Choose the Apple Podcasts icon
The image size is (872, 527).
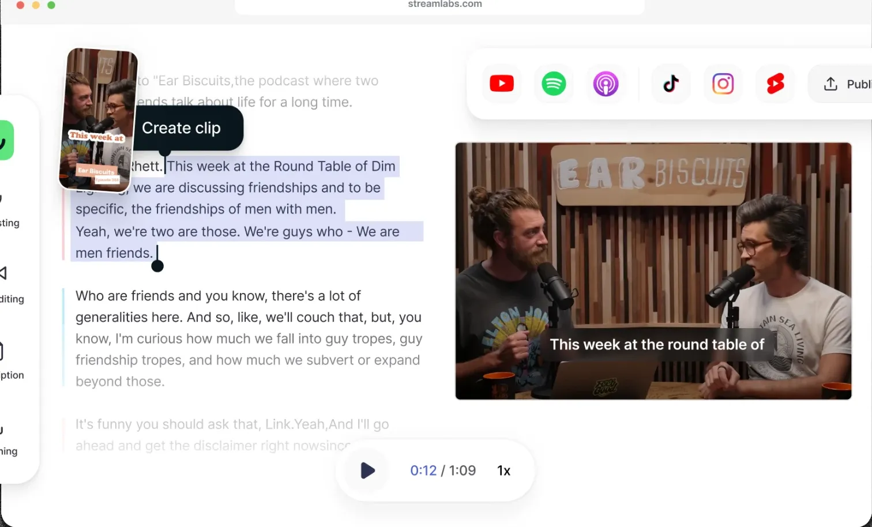point(606,84)
